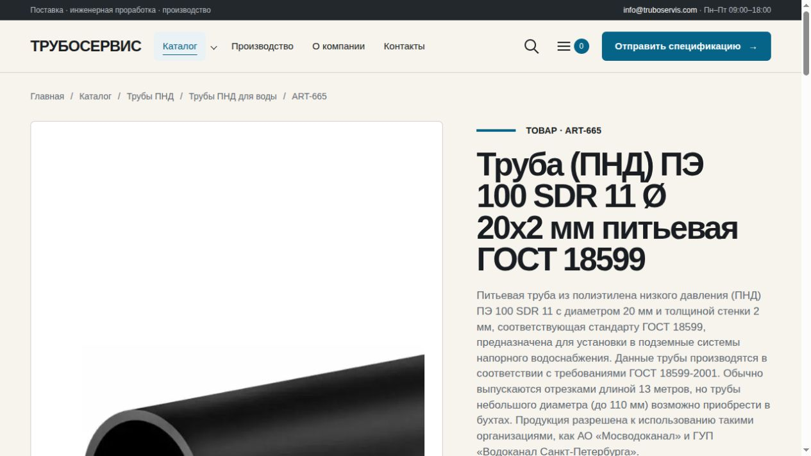Viewport: 811px width, 456px height.
Task: Click the scrollbar down arrow
Action: [x=806, y=450]
